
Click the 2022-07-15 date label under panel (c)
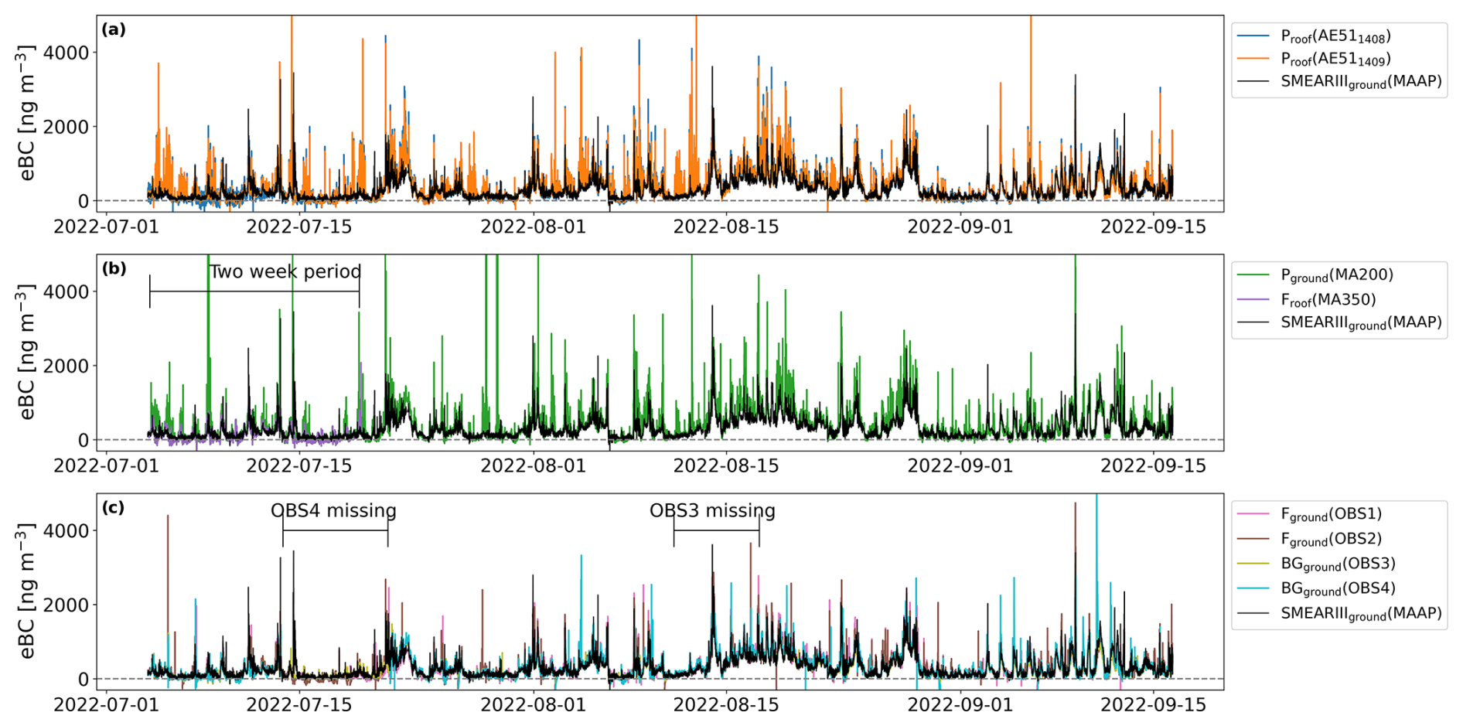tap(299, 705)
